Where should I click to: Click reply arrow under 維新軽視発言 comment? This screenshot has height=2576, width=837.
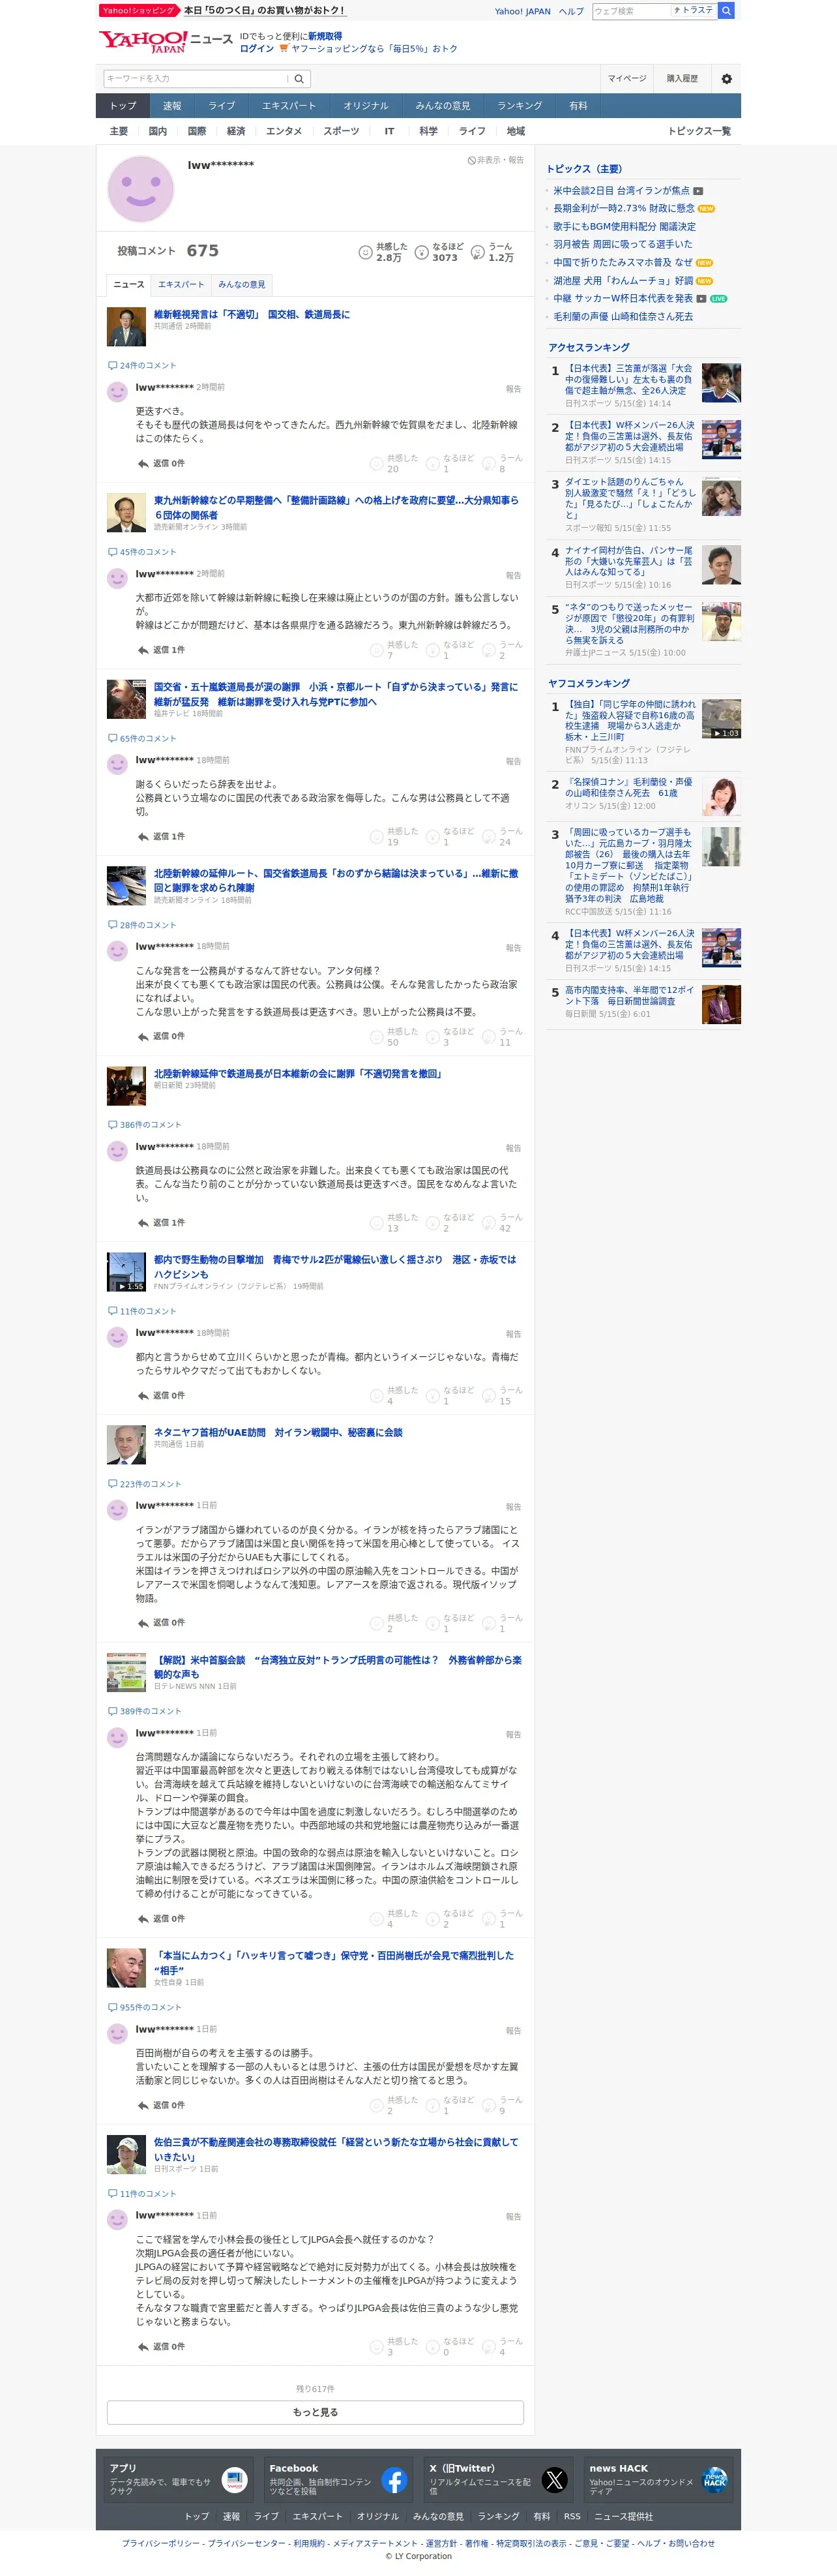143,464
